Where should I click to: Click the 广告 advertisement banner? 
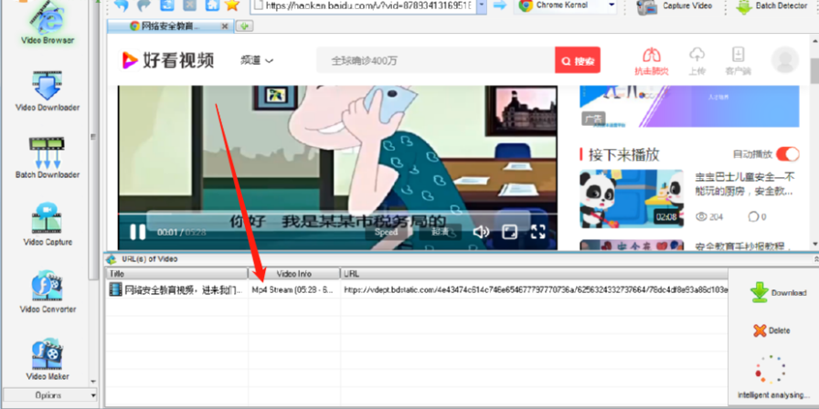tap(689, 107)
